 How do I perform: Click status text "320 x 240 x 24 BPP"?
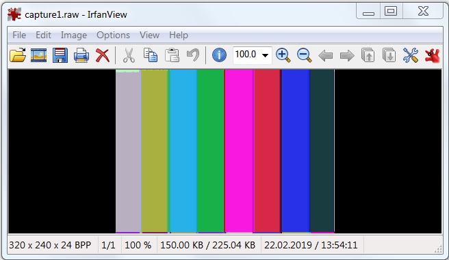coord(50,245)
